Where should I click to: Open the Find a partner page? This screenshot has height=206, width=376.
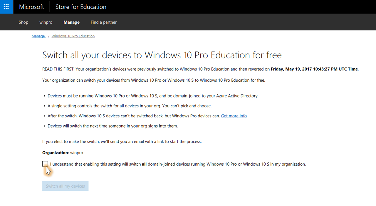(x=103, y=22)
